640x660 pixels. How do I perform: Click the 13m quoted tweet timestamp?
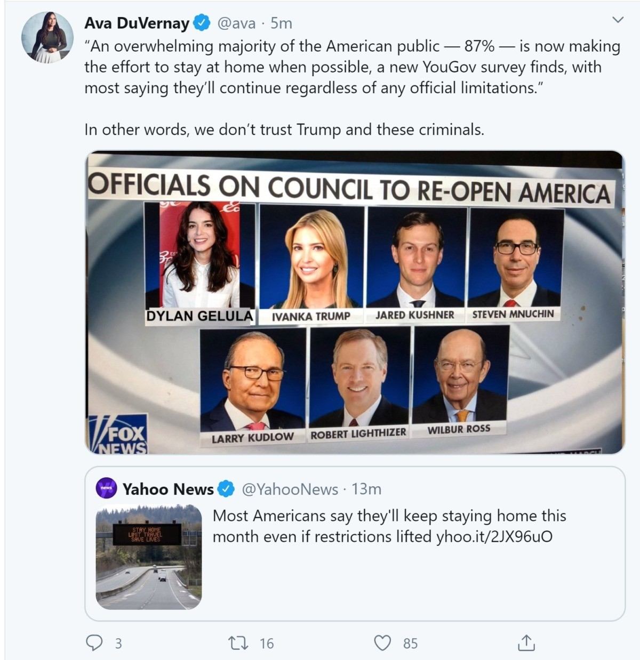367,489
